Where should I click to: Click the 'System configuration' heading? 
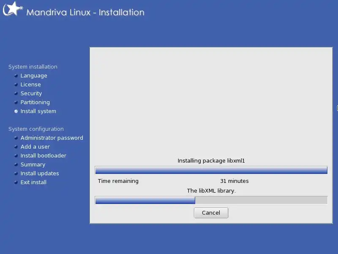click(x=36, y=129)
